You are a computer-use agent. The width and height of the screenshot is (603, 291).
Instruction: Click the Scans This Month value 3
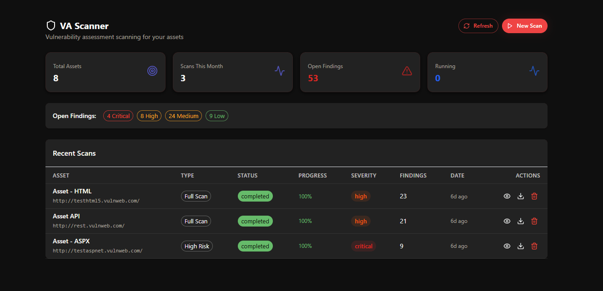point(183,78)
